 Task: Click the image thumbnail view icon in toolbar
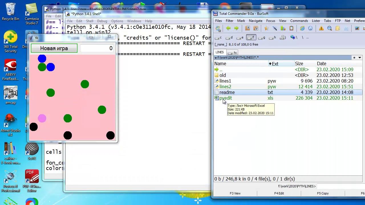tap(357, 28)
